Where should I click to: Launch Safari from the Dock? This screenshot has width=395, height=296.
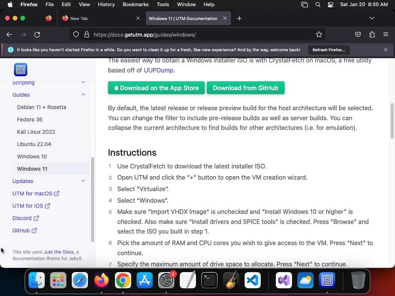tap(80, 280)
